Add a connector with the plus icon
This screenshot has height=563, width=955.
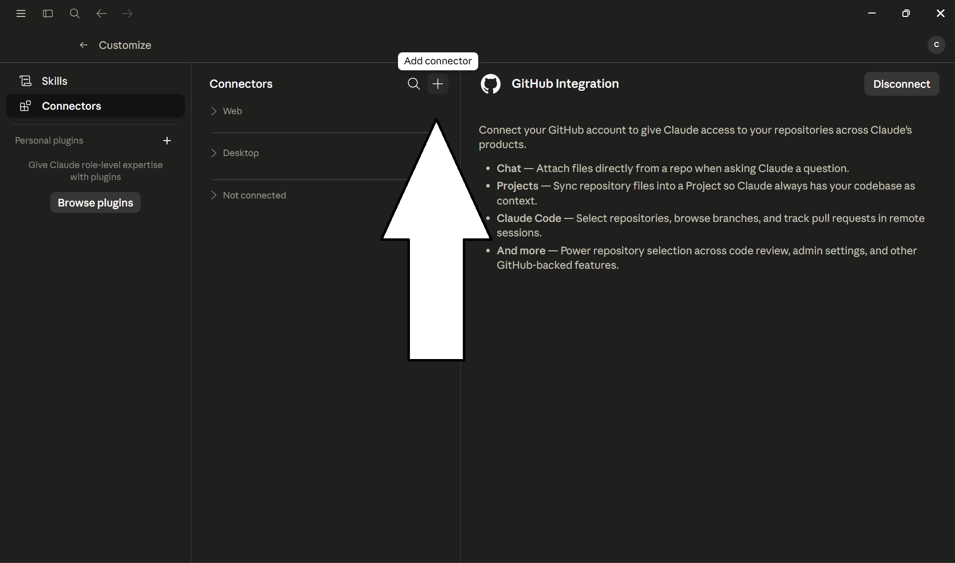point(438,84)
